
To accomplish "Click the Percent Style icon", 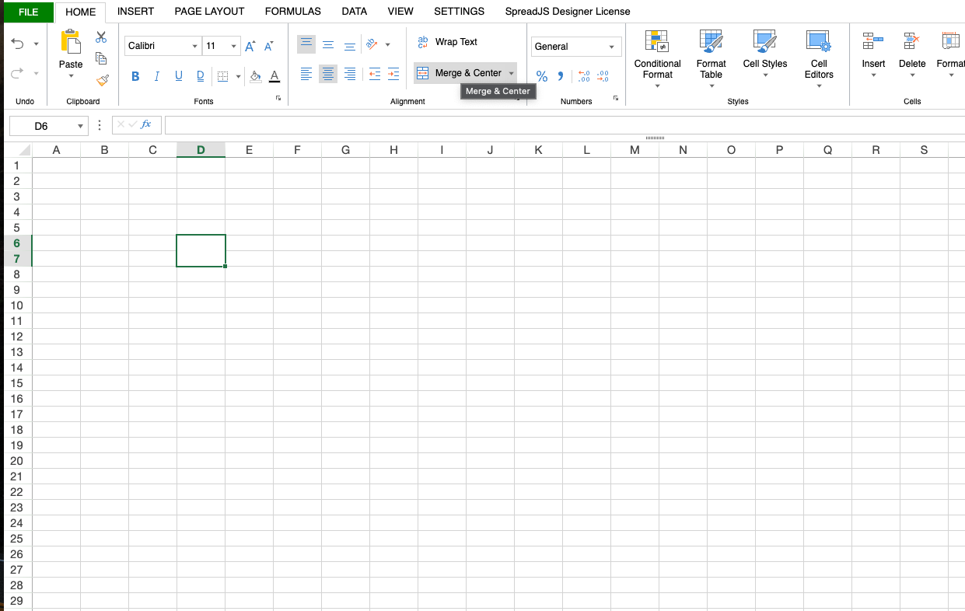I will 542,76.
